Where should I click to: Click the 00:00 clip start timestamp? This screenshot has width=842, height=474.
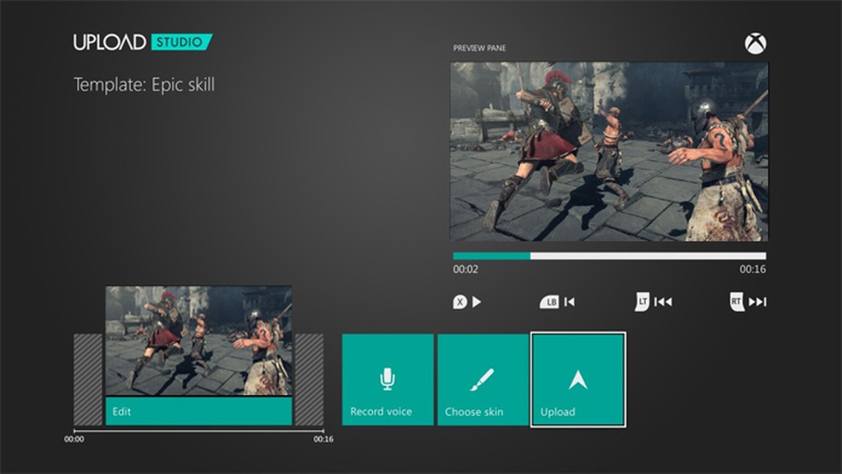[x=74, y=439]
